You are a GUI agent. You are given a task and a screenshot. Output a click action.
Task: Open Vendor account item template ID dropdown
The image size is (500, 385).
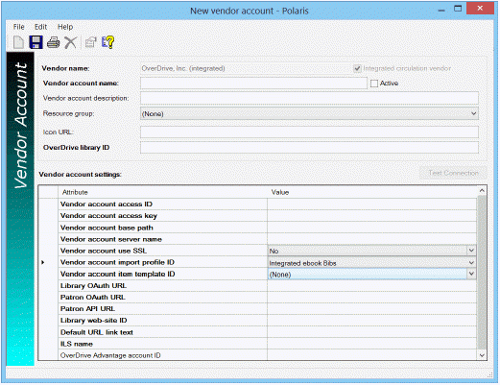(471, 274)
